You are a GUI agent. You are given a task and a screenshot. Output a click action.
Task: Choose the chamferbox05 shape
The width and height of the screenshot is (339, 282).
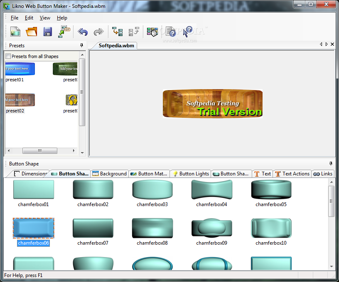pyautogui.click(x=271, y=190)
